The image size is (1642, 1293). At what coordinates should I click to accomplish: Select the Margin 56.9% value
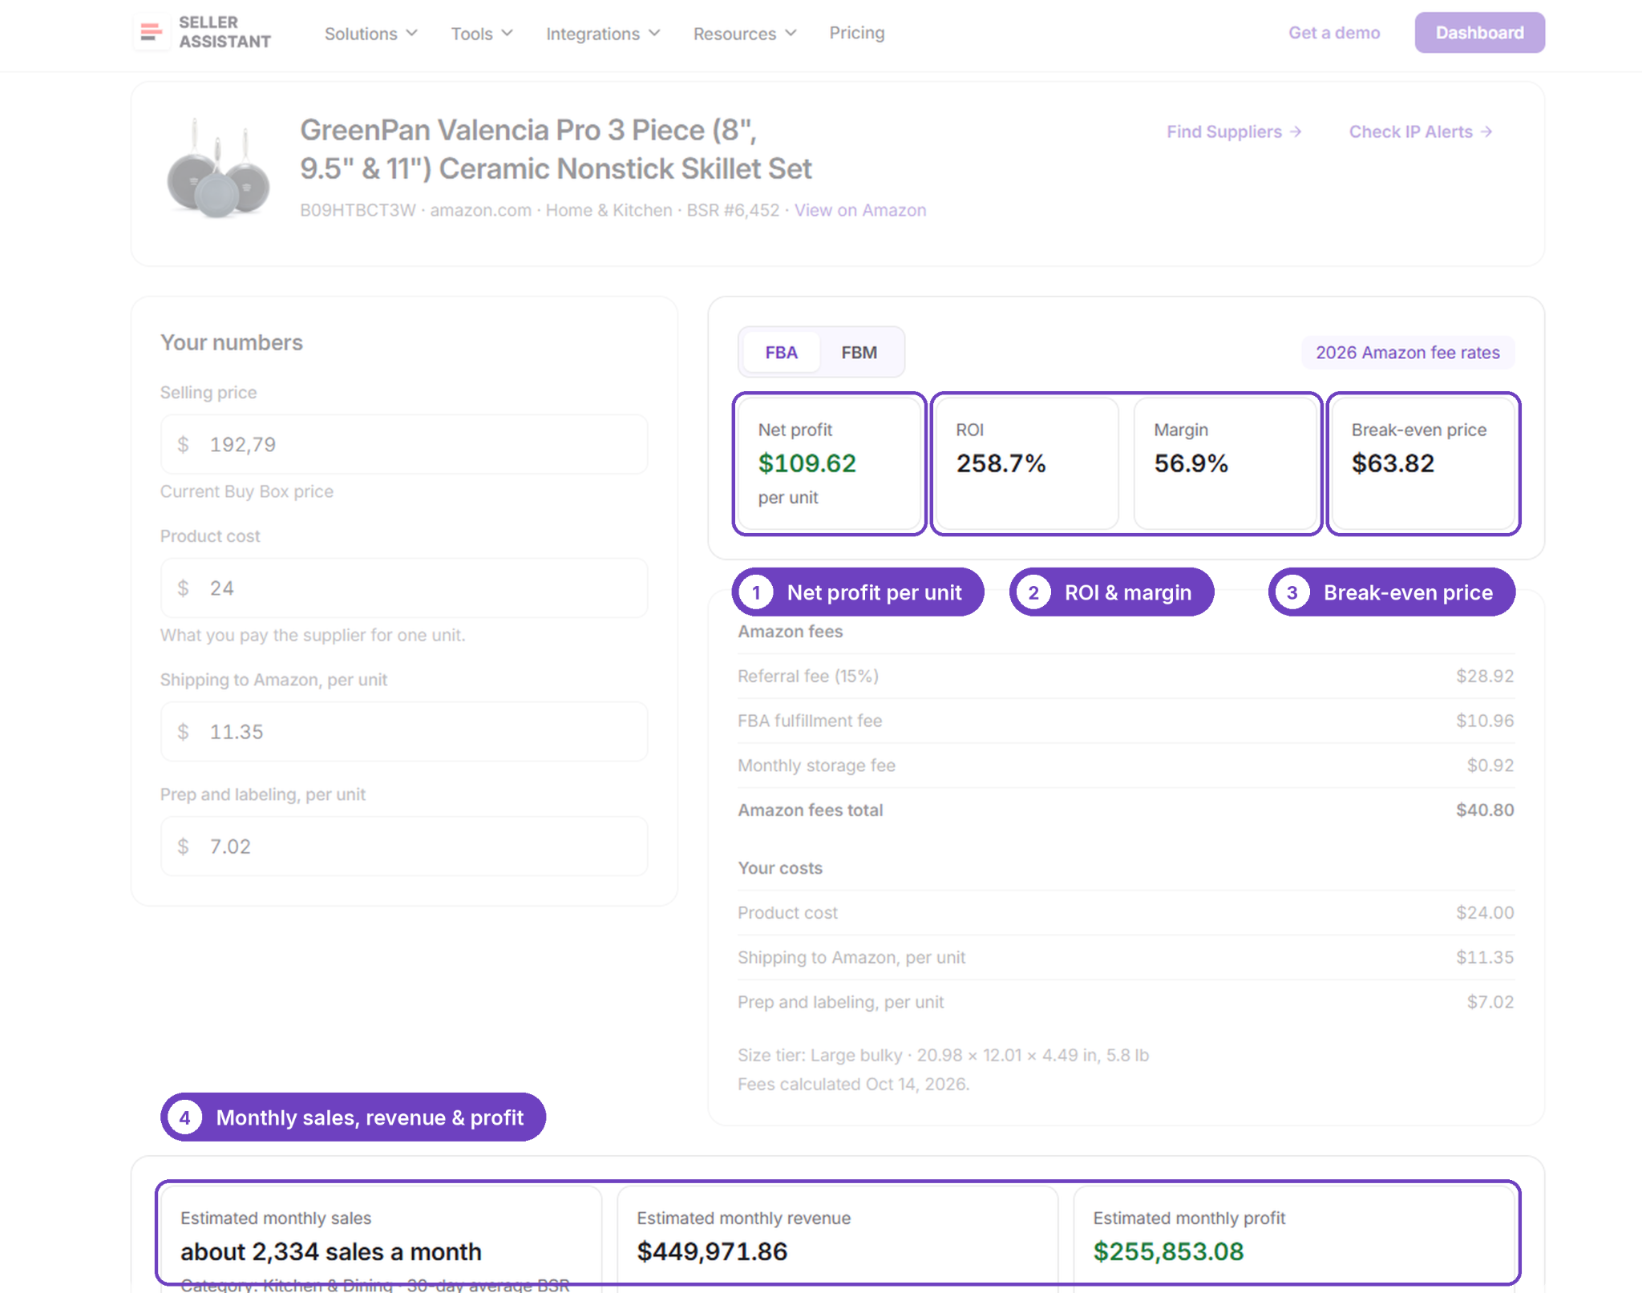(x=1191, y=463)
